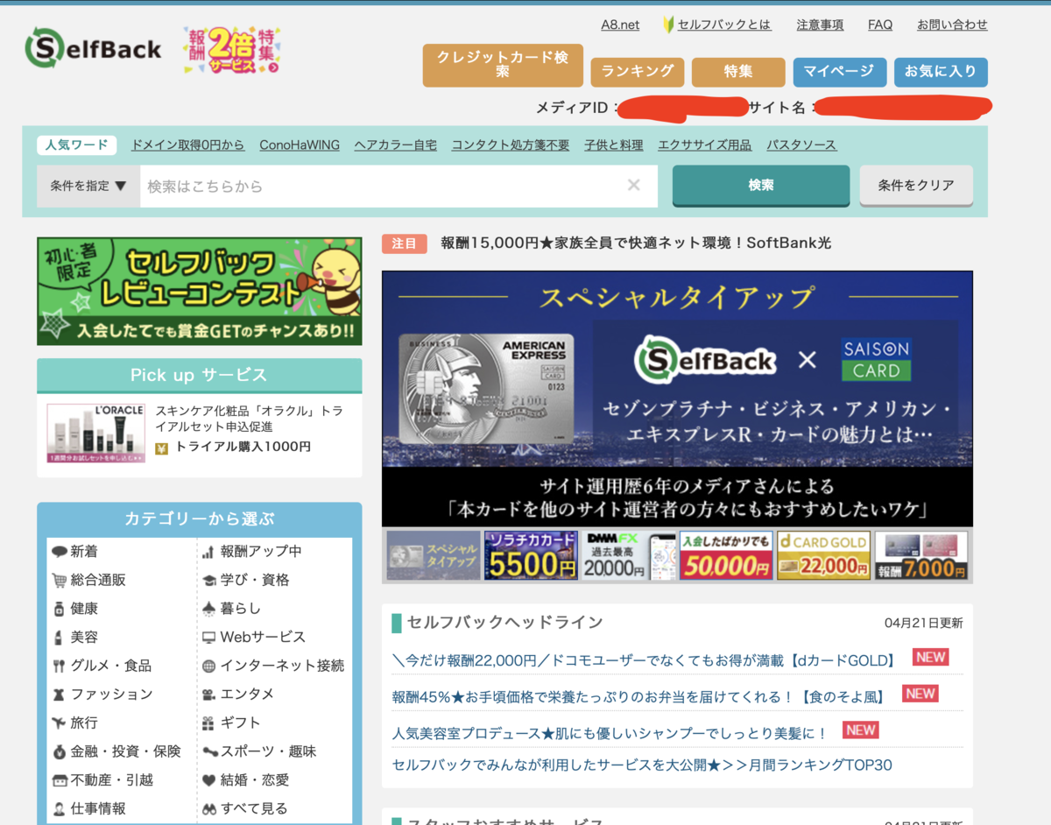Select the ソラチカカード 5500円 thumbnail

(531, 555)
